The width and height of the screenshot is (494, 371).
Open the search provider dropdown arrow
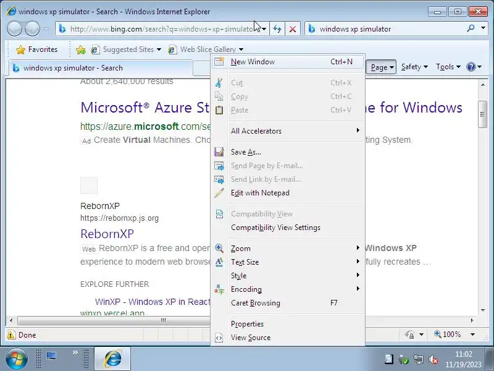483,28
